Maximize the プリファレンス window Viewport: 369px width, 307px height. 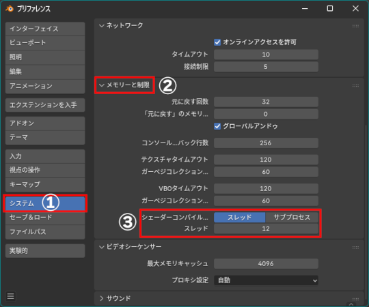[x=330, y=8]
